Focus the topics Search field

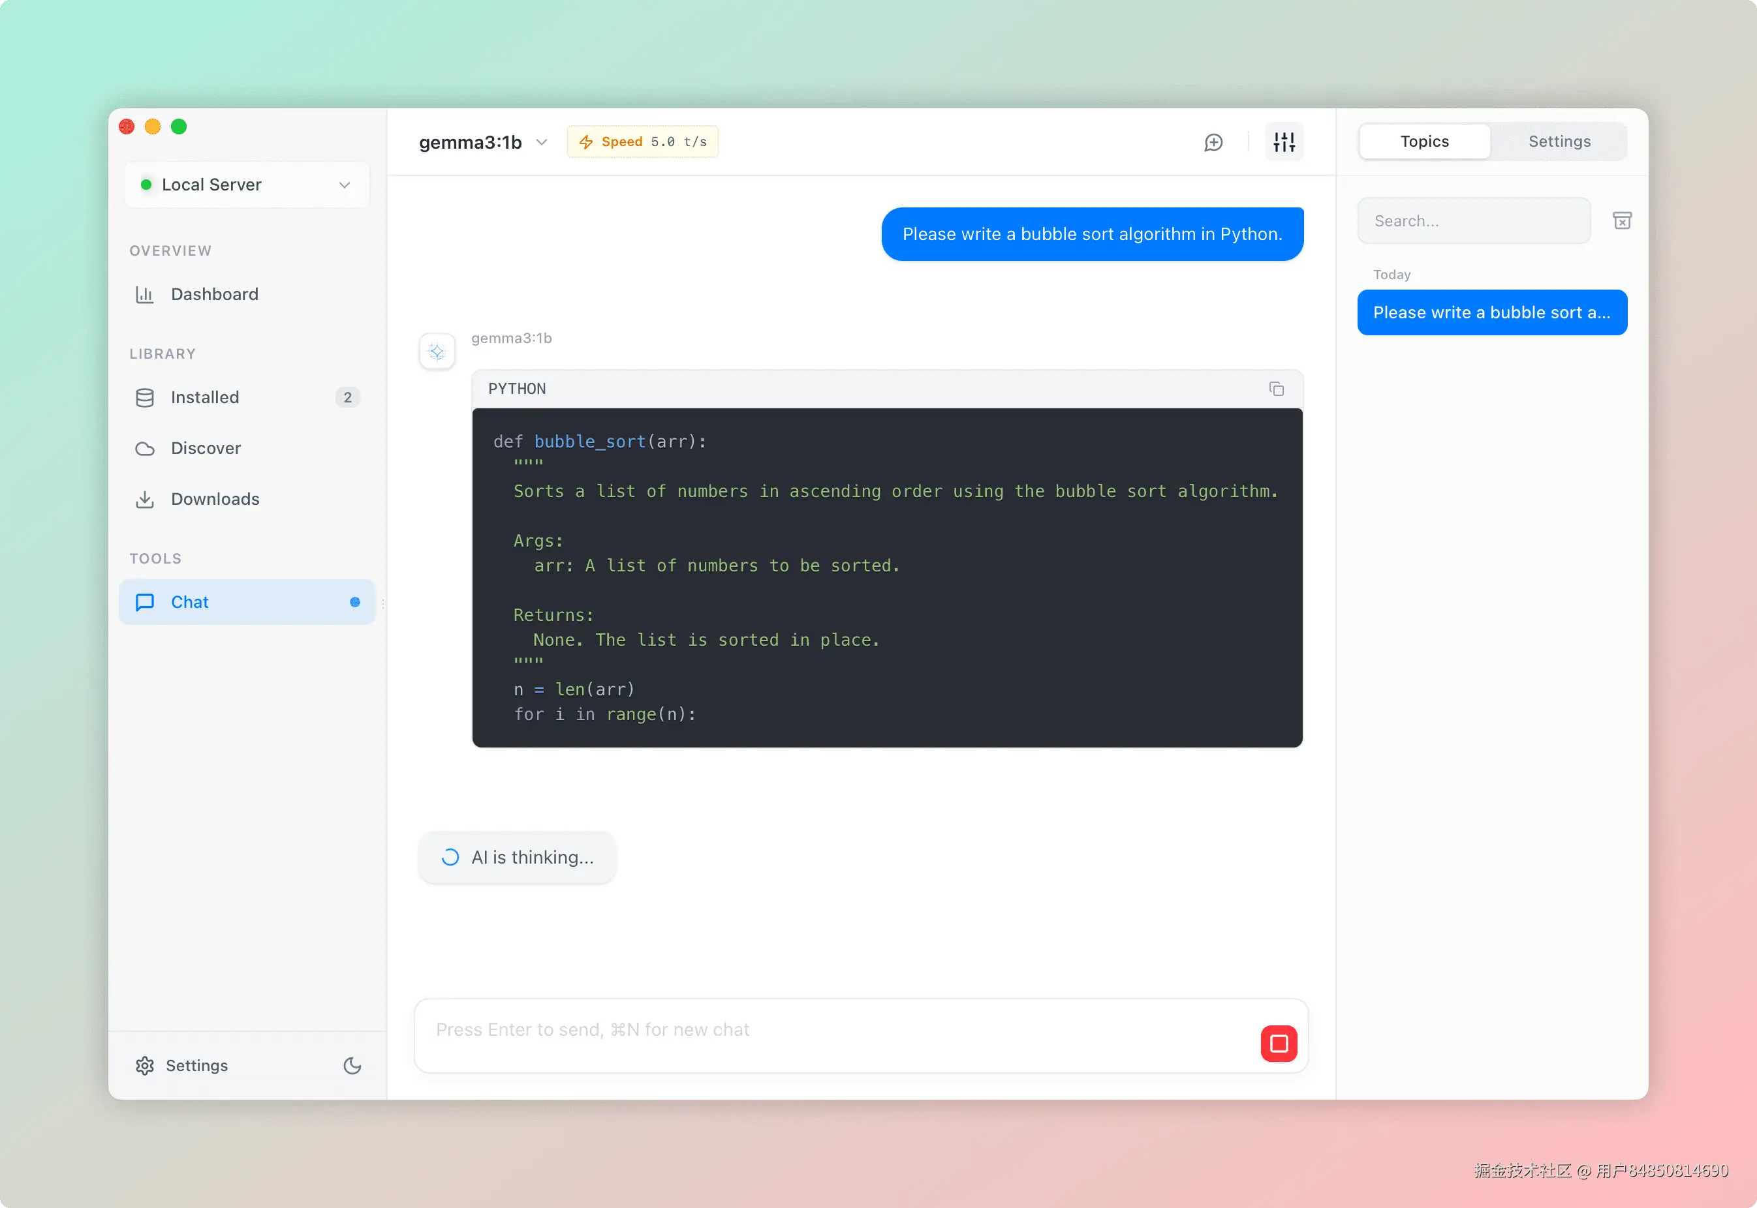point(1473,221)
